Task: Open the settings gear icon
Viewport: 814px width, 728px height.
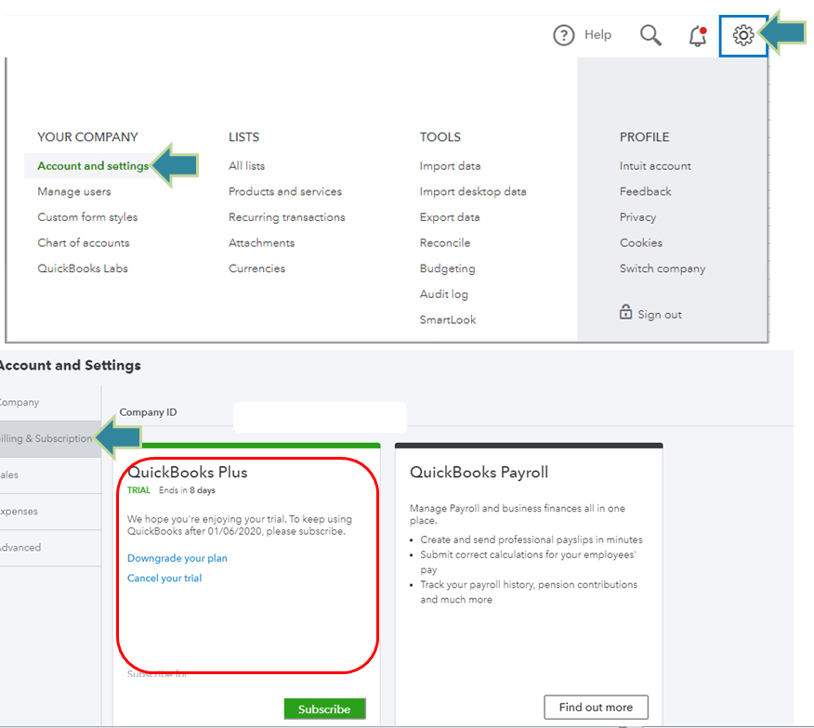Action: (x=743, y=35)
